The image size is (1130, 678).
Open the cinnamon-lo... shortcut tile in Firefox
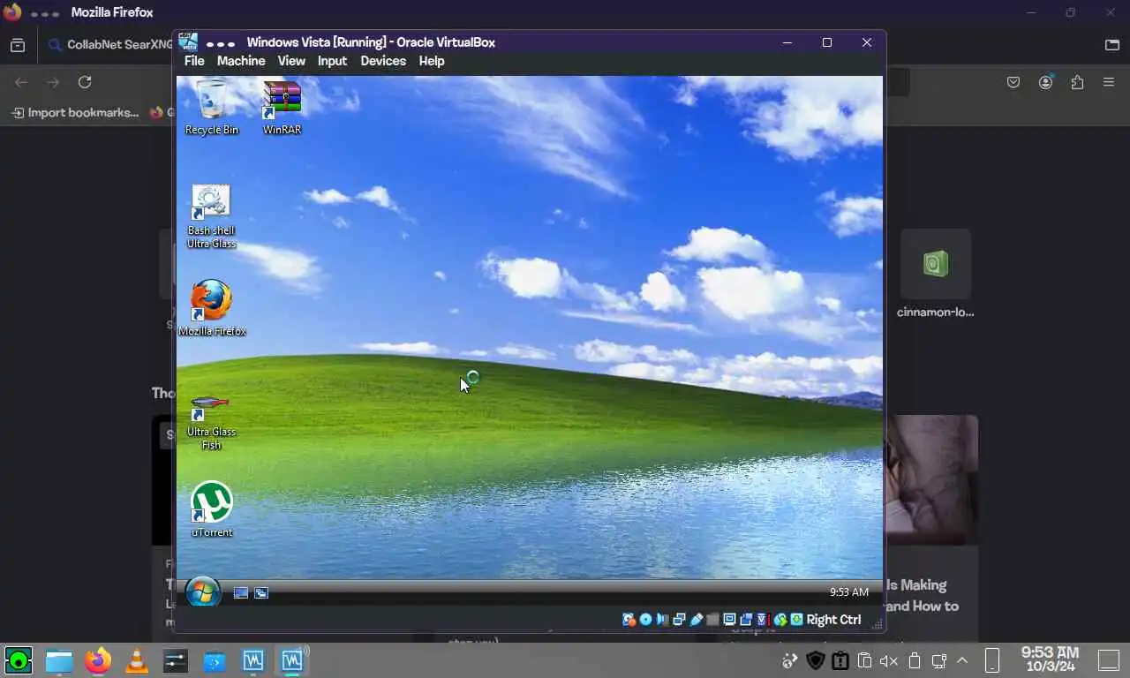(936, 274)
